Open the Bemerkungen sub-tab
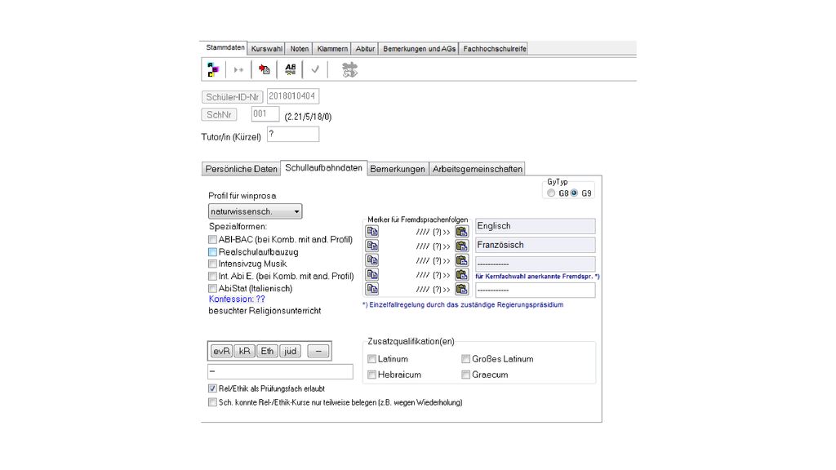 pos(398,169)
